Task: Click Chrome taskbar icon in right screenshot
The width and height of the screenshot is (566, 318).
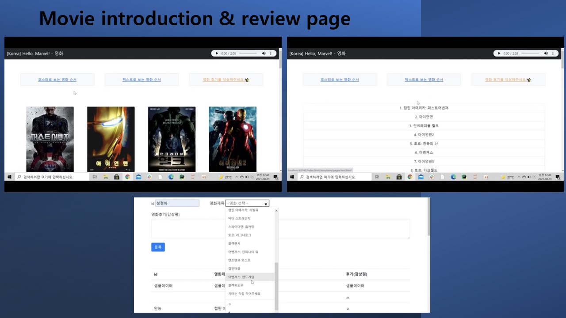Action: (410, 177)
